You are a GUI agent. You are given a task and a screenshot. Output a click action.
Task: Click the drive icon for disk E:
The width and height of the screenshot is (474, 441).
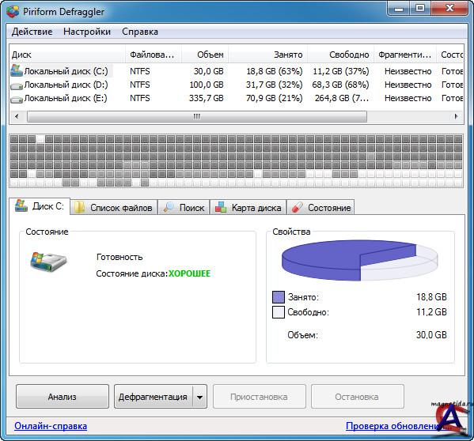pyautogui.click(x=17, y=100)
